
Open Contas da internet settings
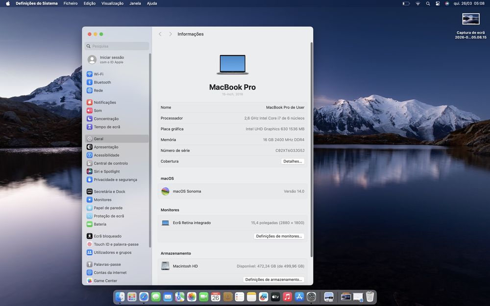117,272
